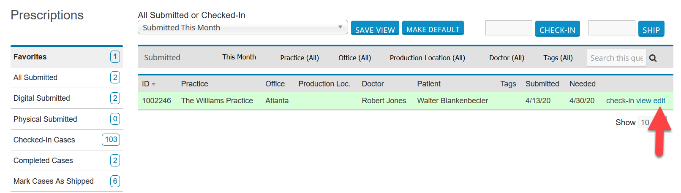Open the All Submitted queue

click(35, 78)
